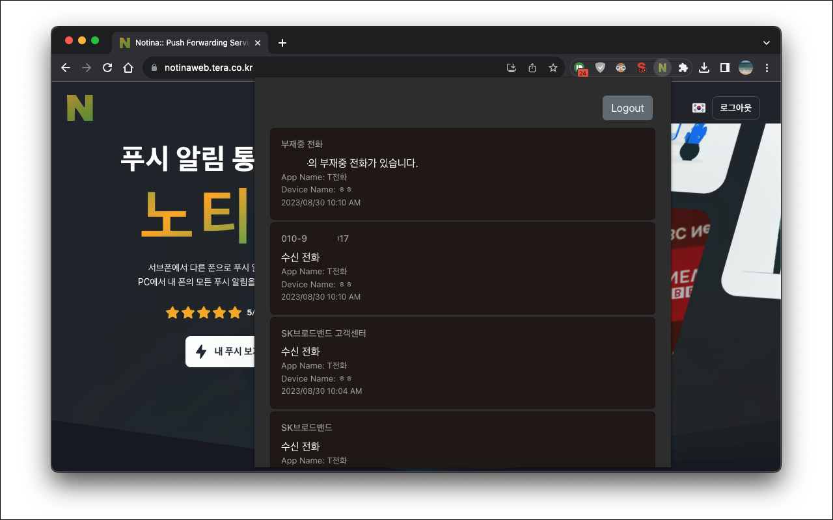This screenshot has width=833, height=520.
Task: Click Logout in extension popup
Action: (x=627, y=108)
